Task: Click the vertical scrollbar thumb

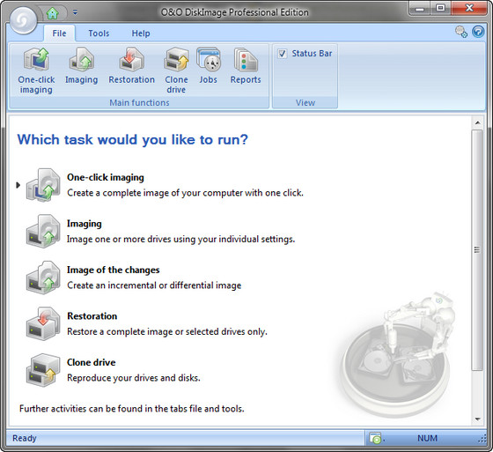Action: pyautogui.click(x=477, y=250)
